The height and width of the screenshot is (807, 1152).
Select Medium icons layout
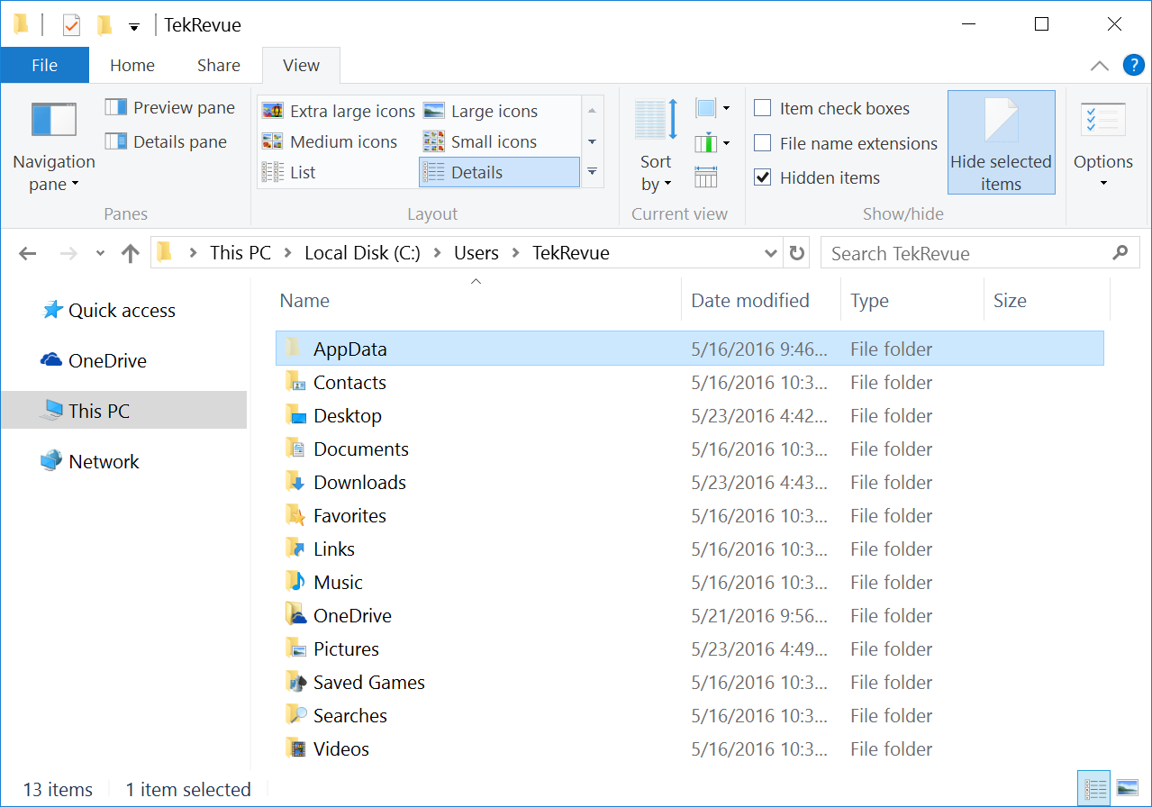pyautogui.click(x=329, y=141)
